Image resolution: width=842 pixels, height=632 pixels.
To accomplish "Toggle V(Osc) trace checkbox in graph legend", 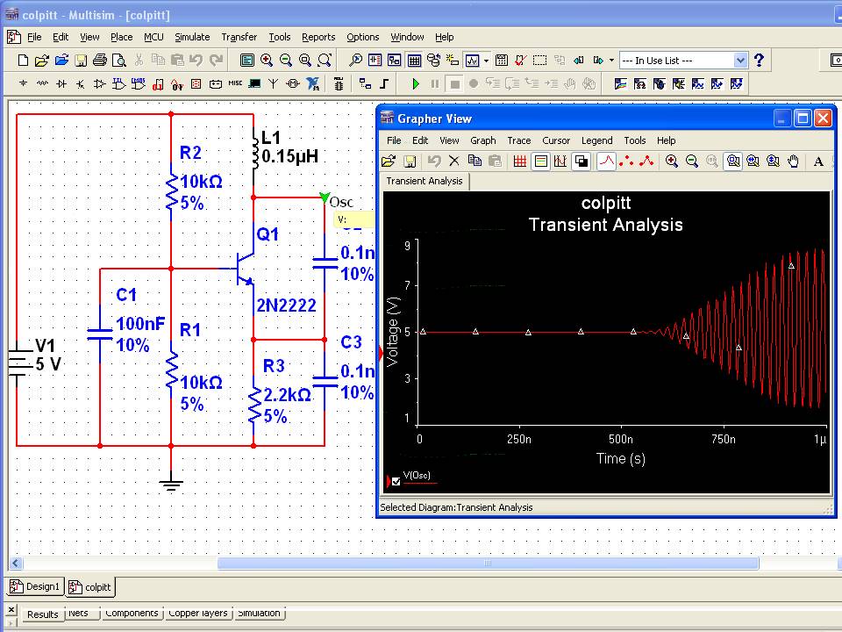I will coord(396,481).
